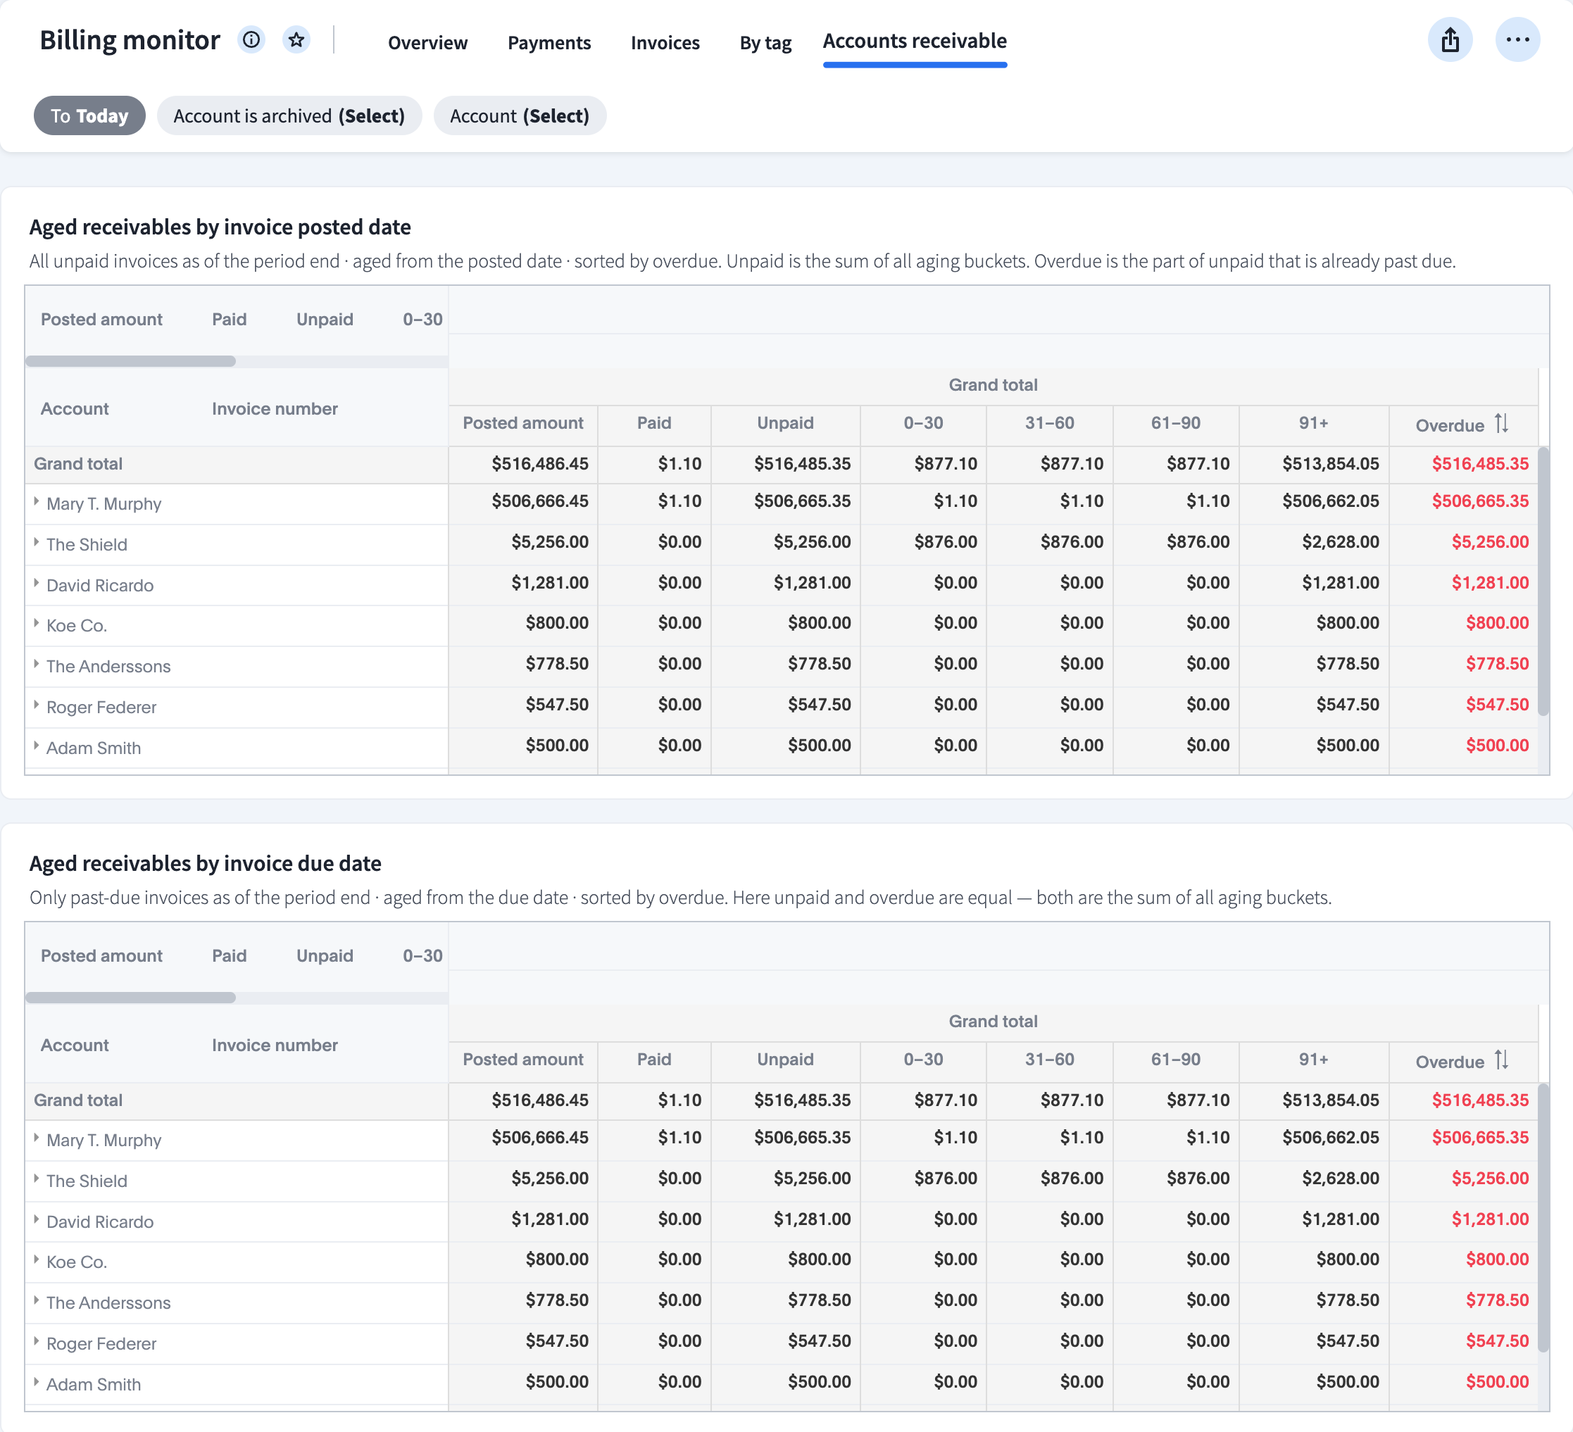Click the info icon beside Billing monitor
This screenshot has height=1432, width=1573.
[251, 39]
